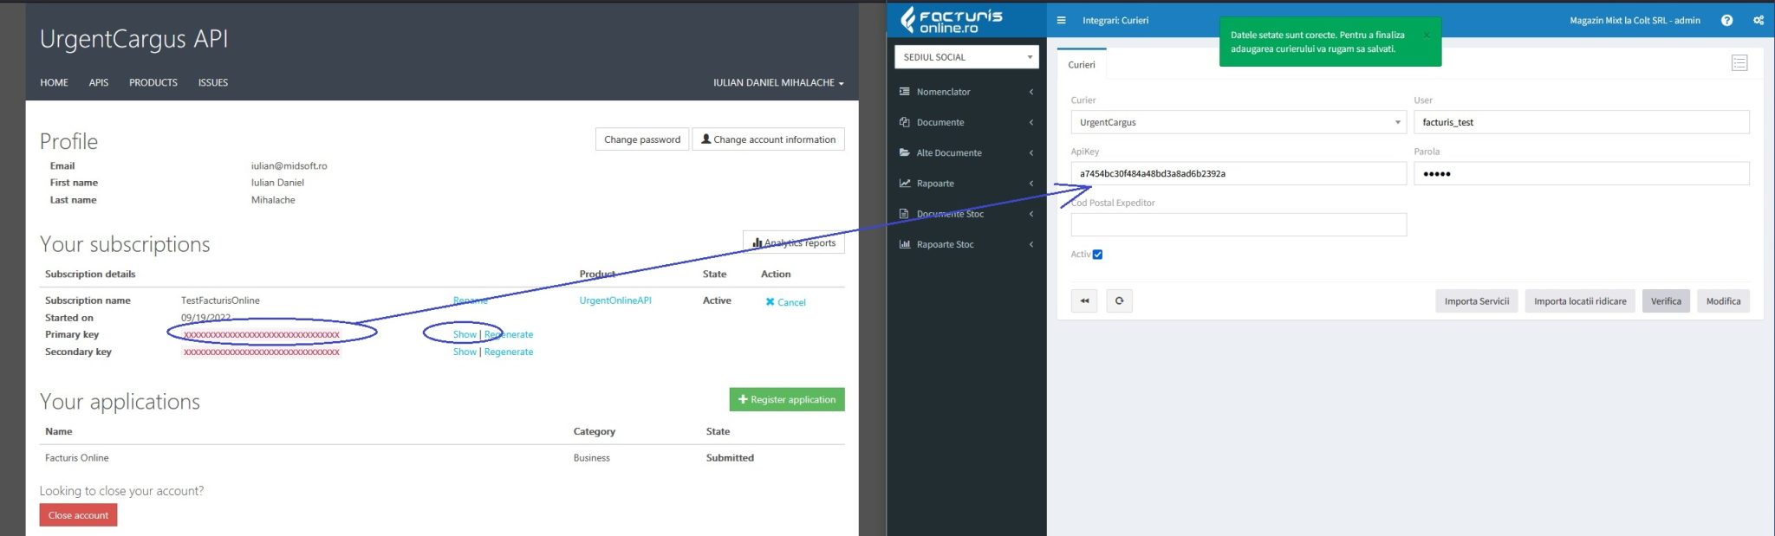1775x536 pixels.
Task: Expand Rapoarte using its chevron
Action: (1031, 184)
